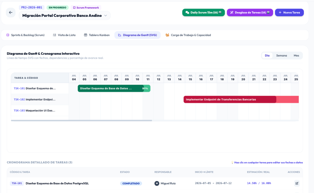Click the people icon beside Carga de Trabajo
Image resolution: width=314 pixels, height=193 pixels.
click(x=167, y=35)
